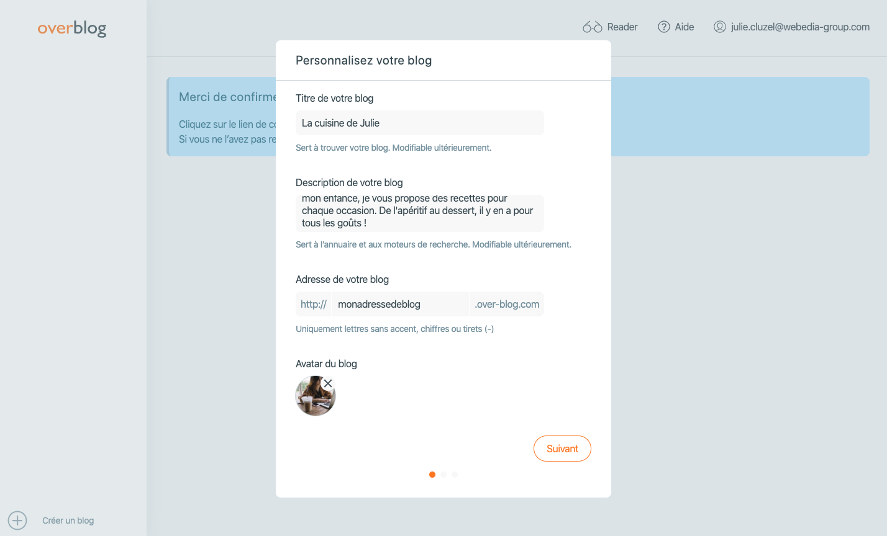Click the plus icon in sidebar

click(17, 520)
